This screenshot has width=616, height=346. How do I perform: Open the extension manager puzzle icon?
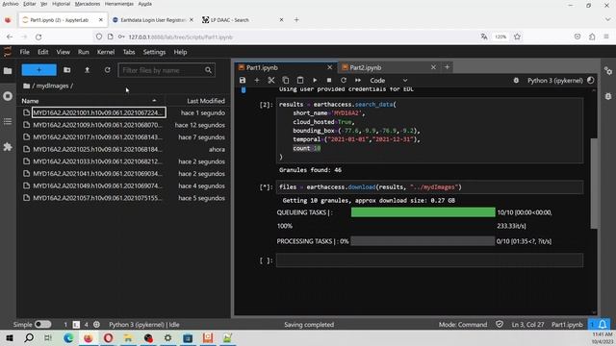(8, 147)
